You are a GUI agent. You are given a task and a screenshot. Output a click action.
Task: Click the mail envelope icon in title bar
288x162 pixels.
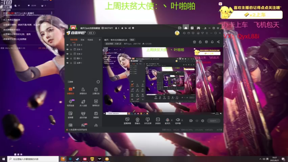coord(189,33)
